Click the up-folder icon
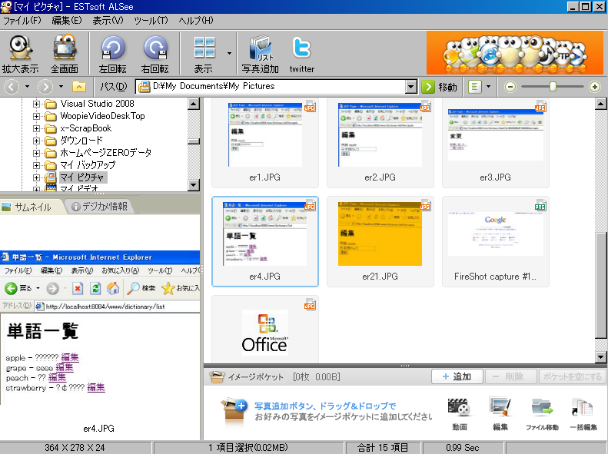 coord(79,86)
